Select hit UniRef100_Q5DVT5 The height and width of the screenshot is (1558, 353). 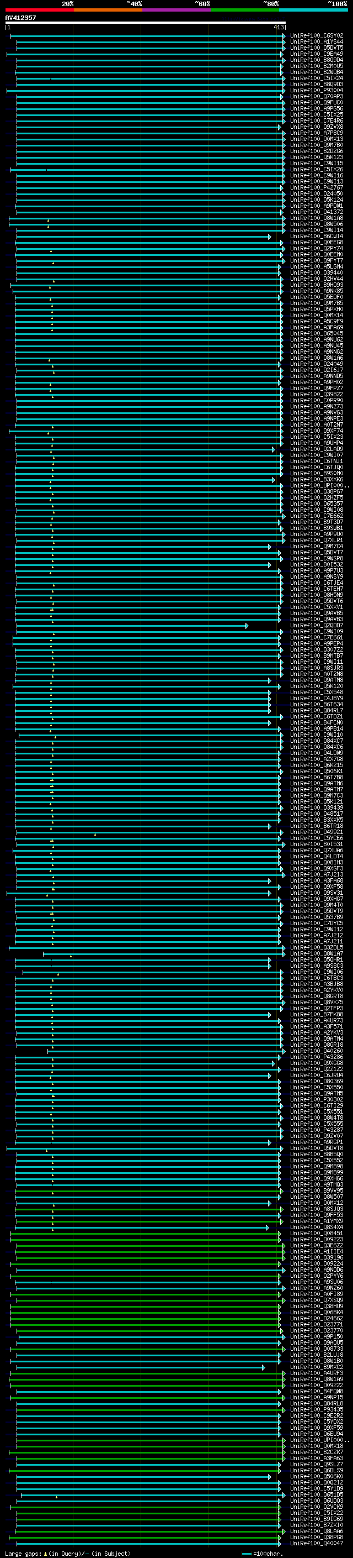[x=316, y=48]
